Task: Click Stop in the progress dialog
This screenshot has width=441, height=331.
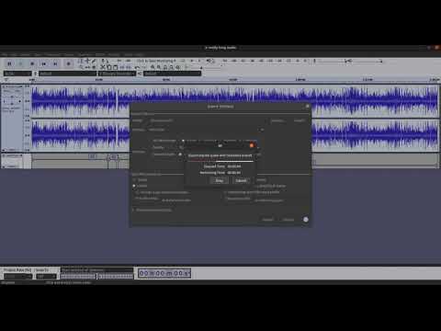Action: pyautogui.click(x=220, y=181)
